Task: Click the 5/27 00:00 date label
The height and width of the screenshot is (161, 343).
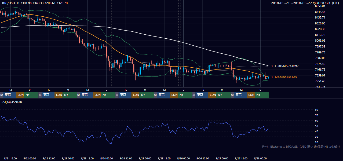Action: 222,159
